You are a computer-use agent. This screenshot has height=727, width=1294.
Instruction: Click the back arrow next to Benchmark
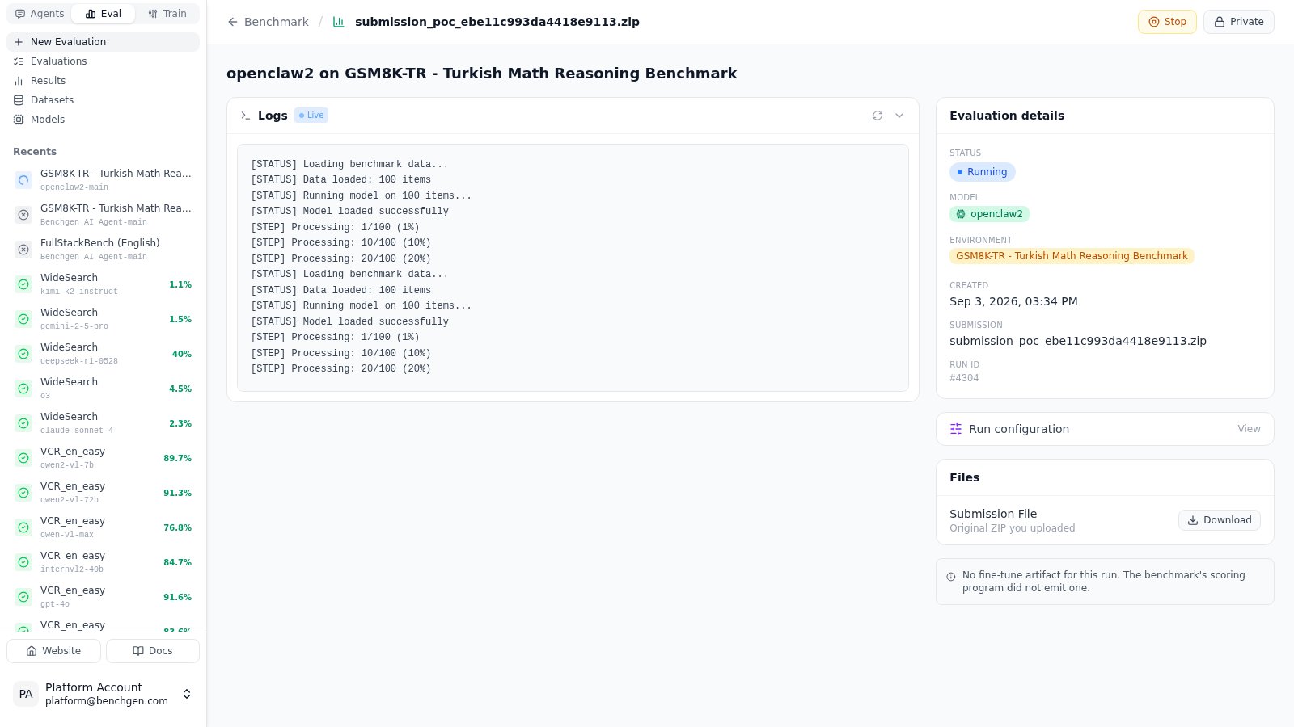233,22
